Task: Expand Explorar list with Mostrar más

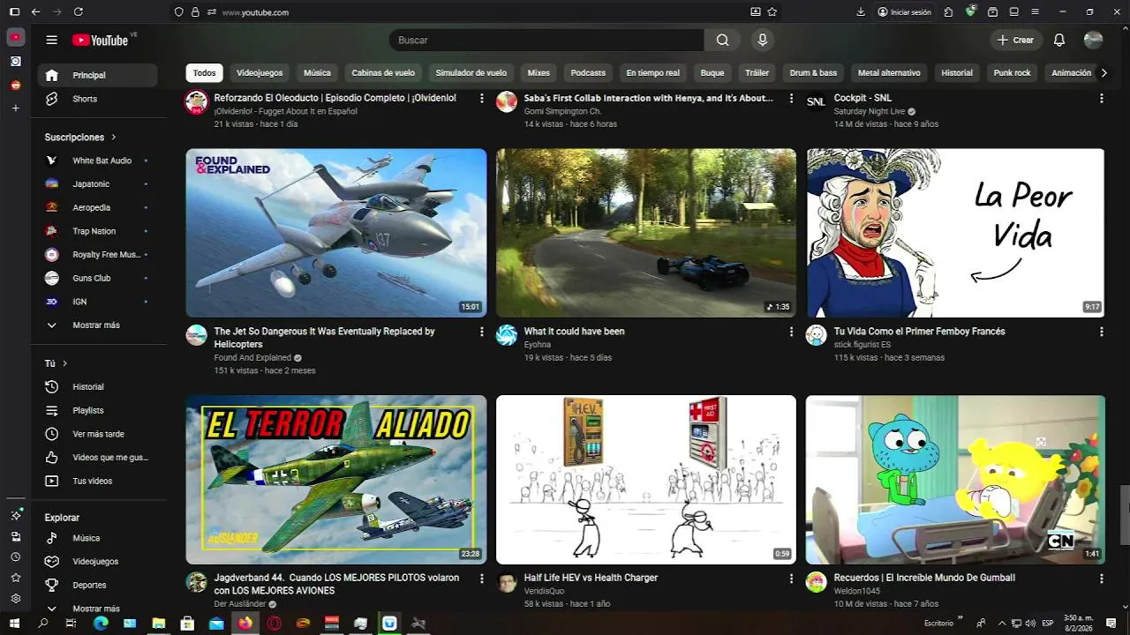Action: pyautogui.click(x=97, y=609)
